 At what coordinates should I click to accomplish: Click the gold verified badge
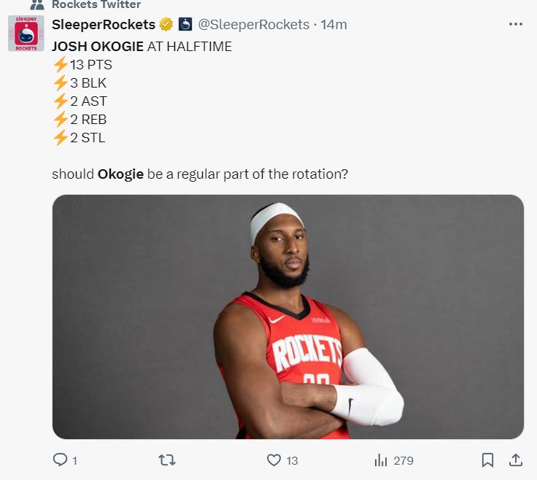point(166,25)
